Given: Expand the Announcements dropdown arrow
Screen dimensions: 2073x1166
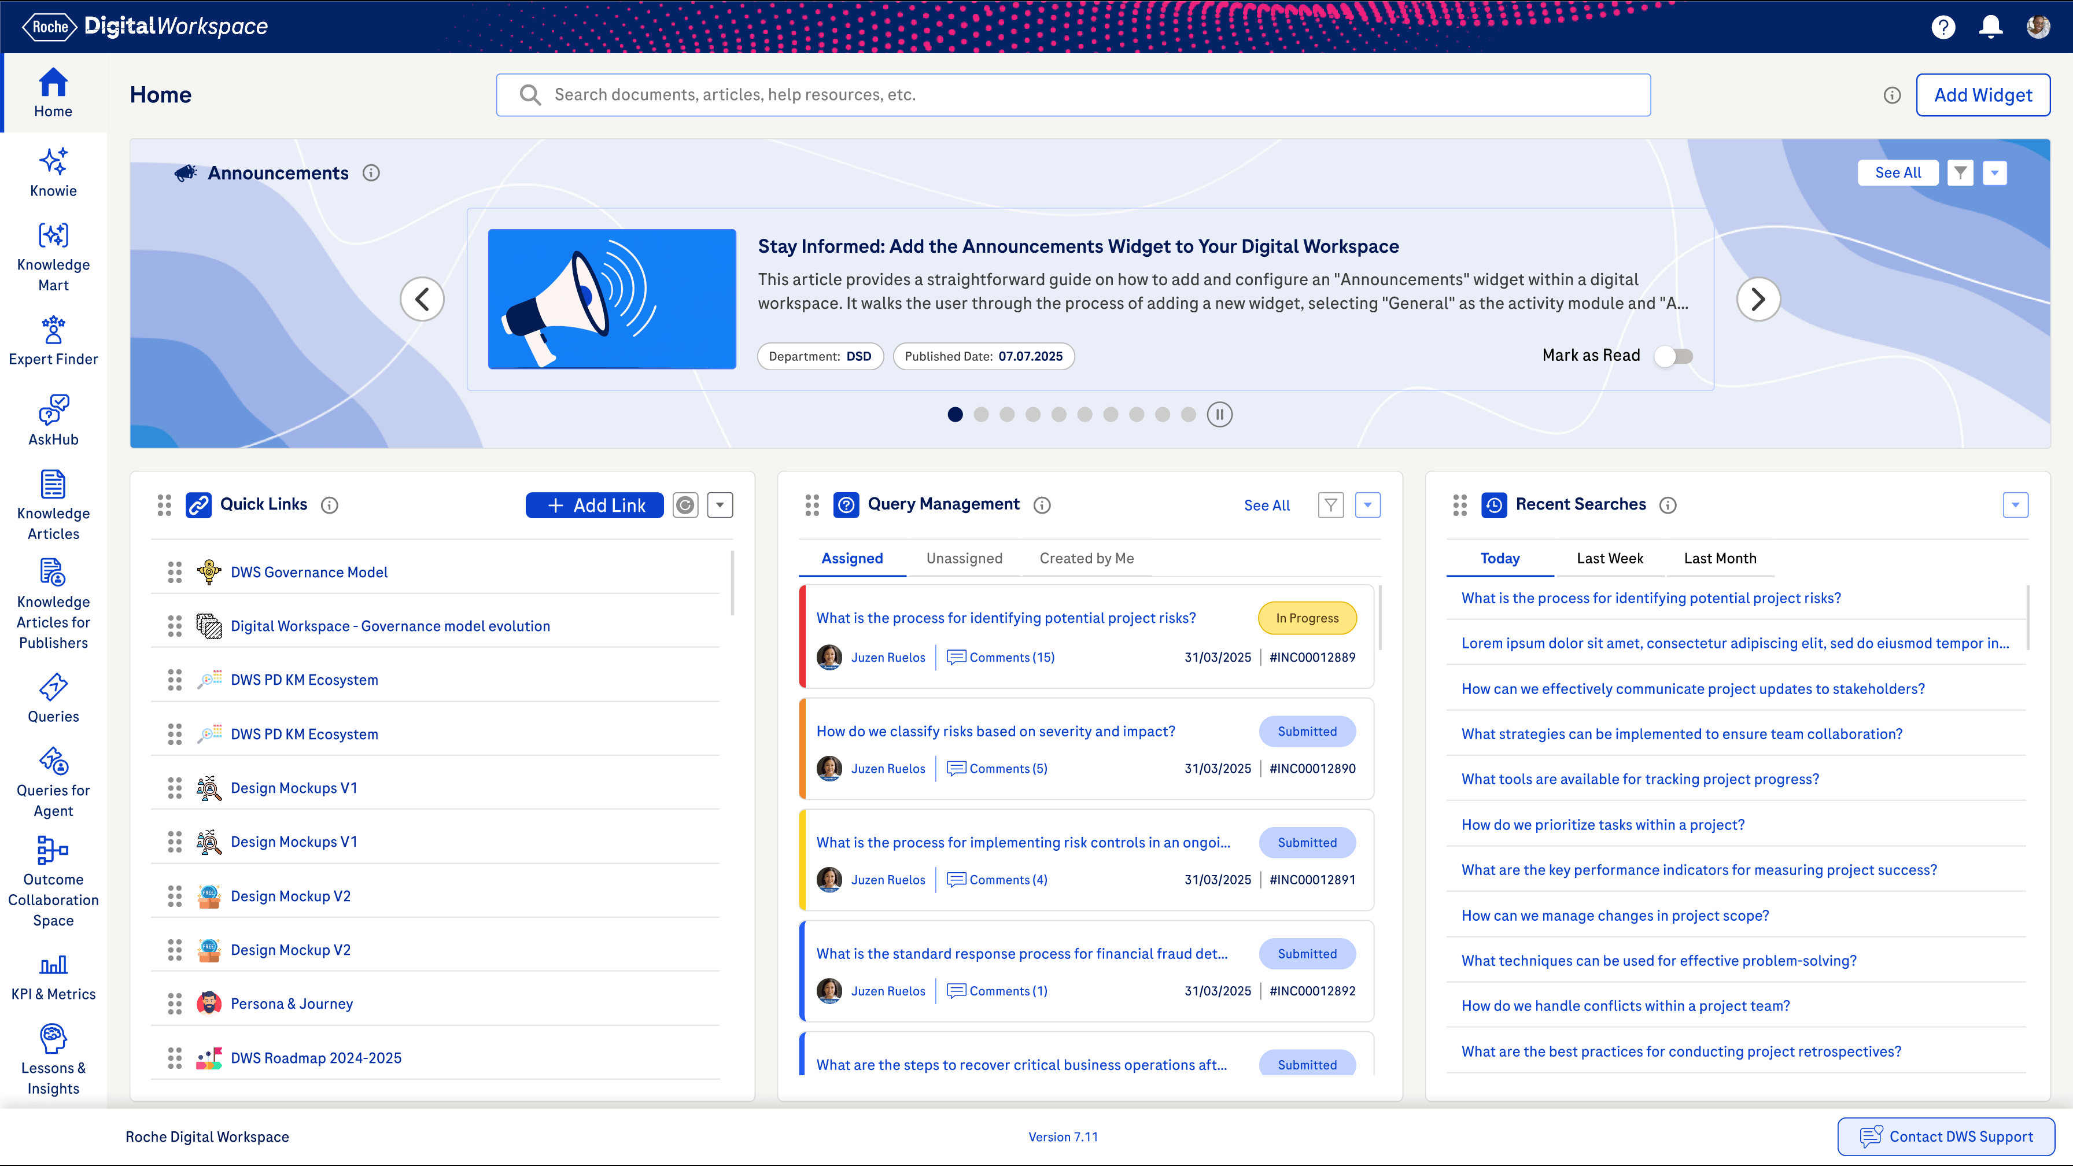Looking at the screenshot, I should 1994,172.
